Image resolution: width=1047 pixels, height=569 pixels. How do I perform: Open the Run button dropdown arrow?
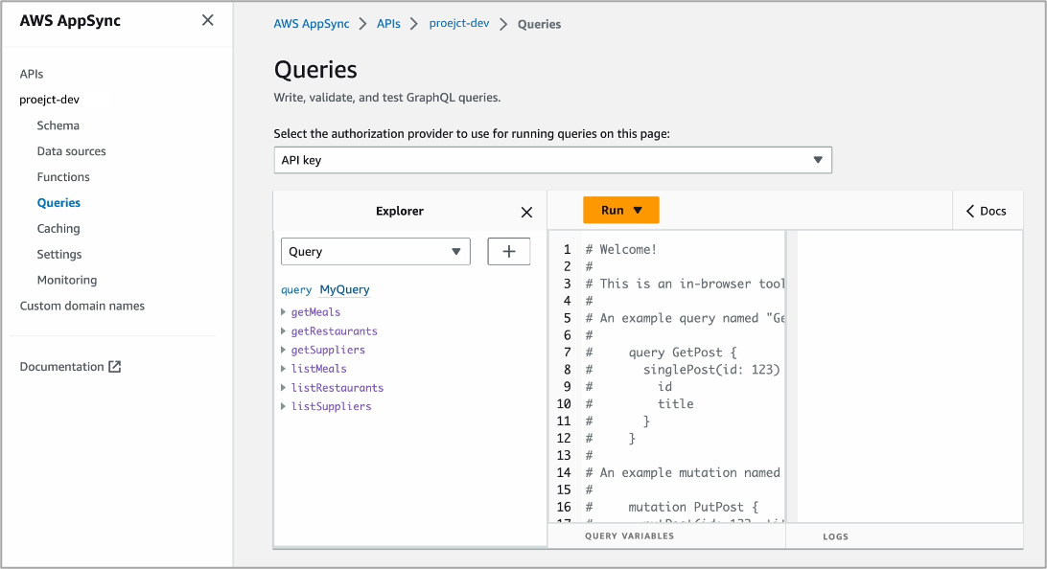point(638,210)
